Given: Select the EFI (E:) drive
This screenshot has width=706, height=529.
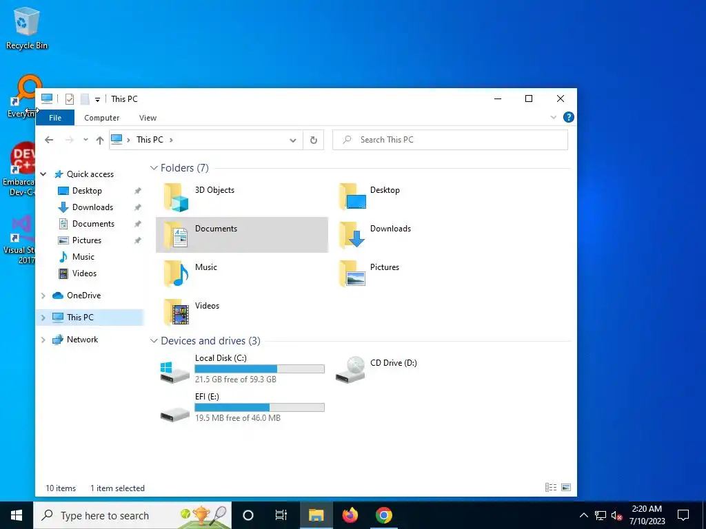Looking at the screenshot, I should (x=242, y=408).
